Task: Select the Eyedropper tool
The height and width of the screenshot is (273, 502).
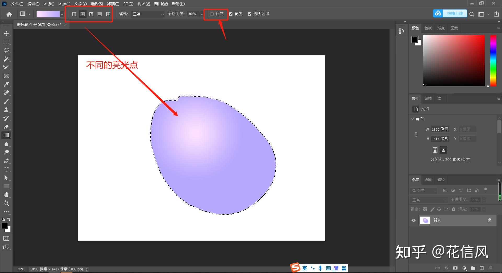Action: pos(6,84)
